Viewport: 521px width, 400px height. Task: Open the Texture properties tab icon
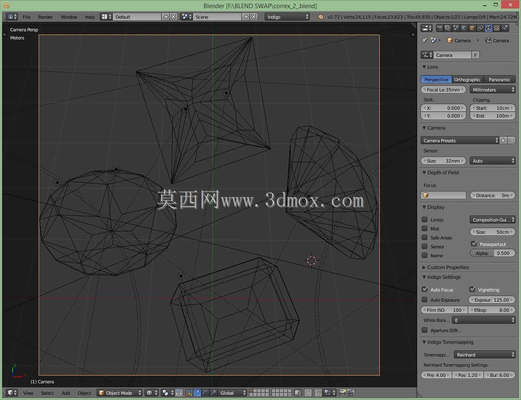click(497, 28)
